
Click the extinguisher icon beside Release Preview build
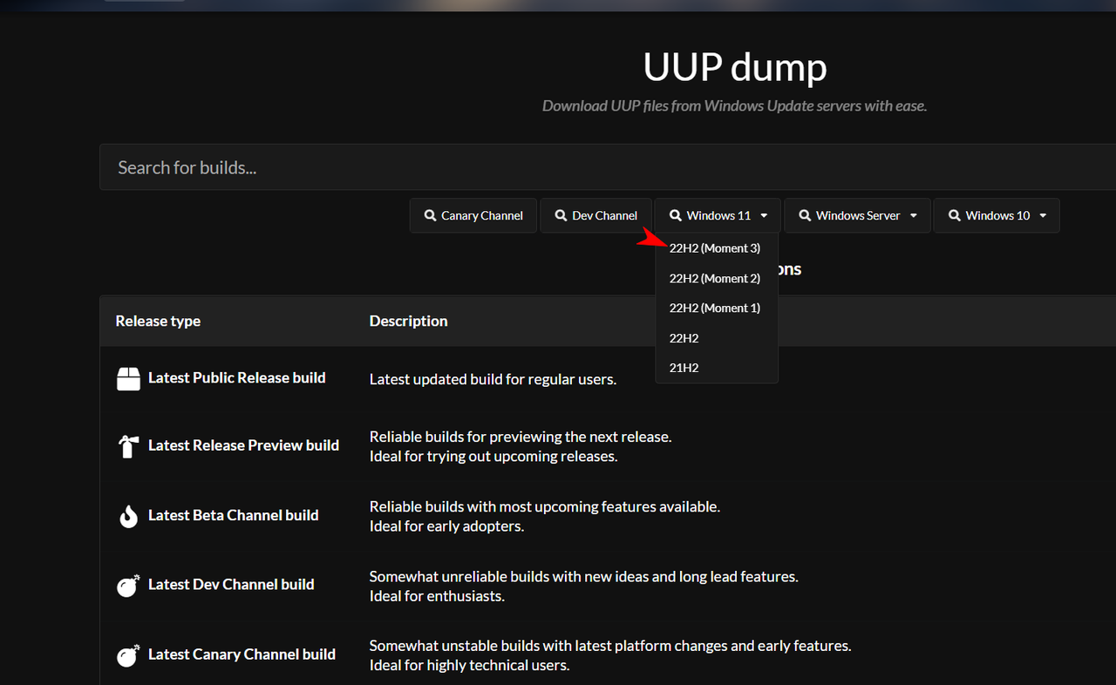pyautogui.click(x=128, y=446)
